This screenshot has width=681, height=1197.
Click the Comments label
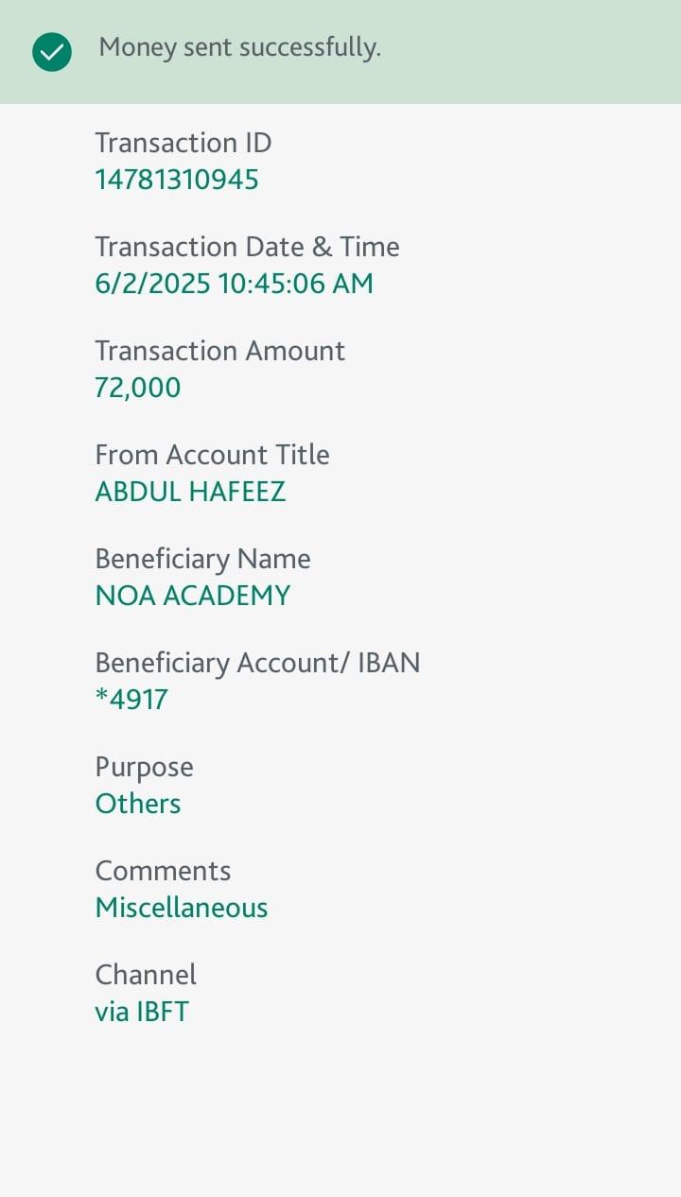coord(163,871)
